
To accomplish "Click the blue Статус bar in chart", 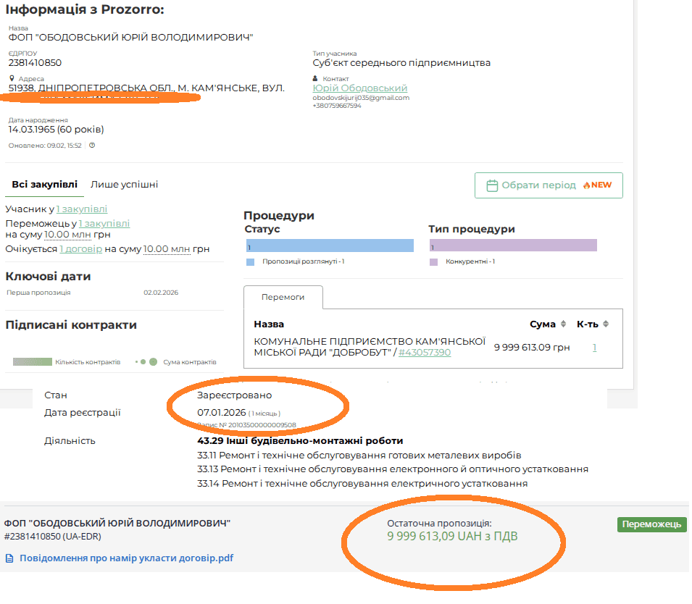I will [x=330, y=246].
